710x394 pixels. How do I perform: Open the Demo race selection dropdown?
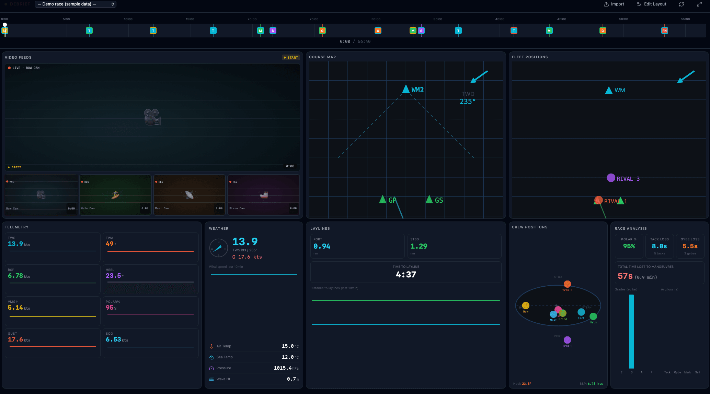point(76,4)
